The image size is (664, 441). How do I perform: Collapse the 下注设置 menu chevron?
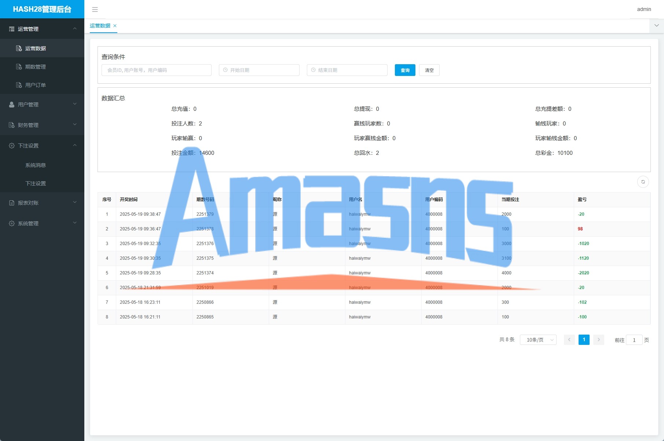point(75,145)
